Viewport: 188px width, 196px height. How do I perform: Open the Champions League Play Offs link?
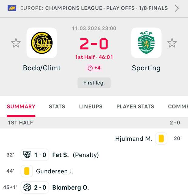[106, 8]
